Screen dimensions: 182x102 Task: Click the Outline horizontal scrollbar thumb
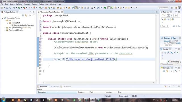click(167, 64)
